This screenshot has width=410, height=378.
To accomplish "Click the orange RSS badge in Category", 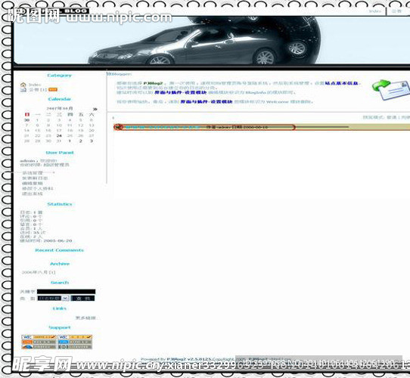I will point(53,90).
